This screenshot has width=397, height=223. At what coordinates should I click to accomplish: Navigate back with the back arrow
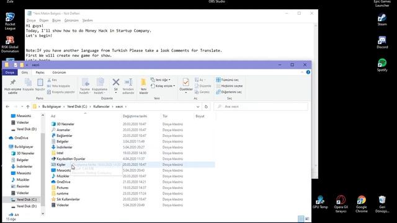tap(7, 107)
